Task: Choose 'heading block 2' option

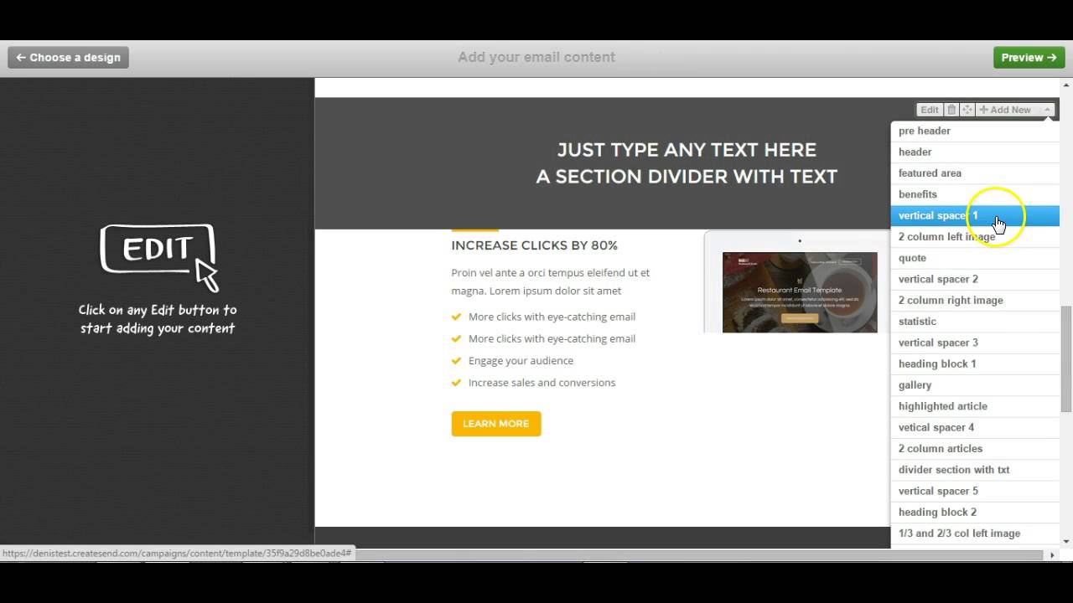Action: 975,513
